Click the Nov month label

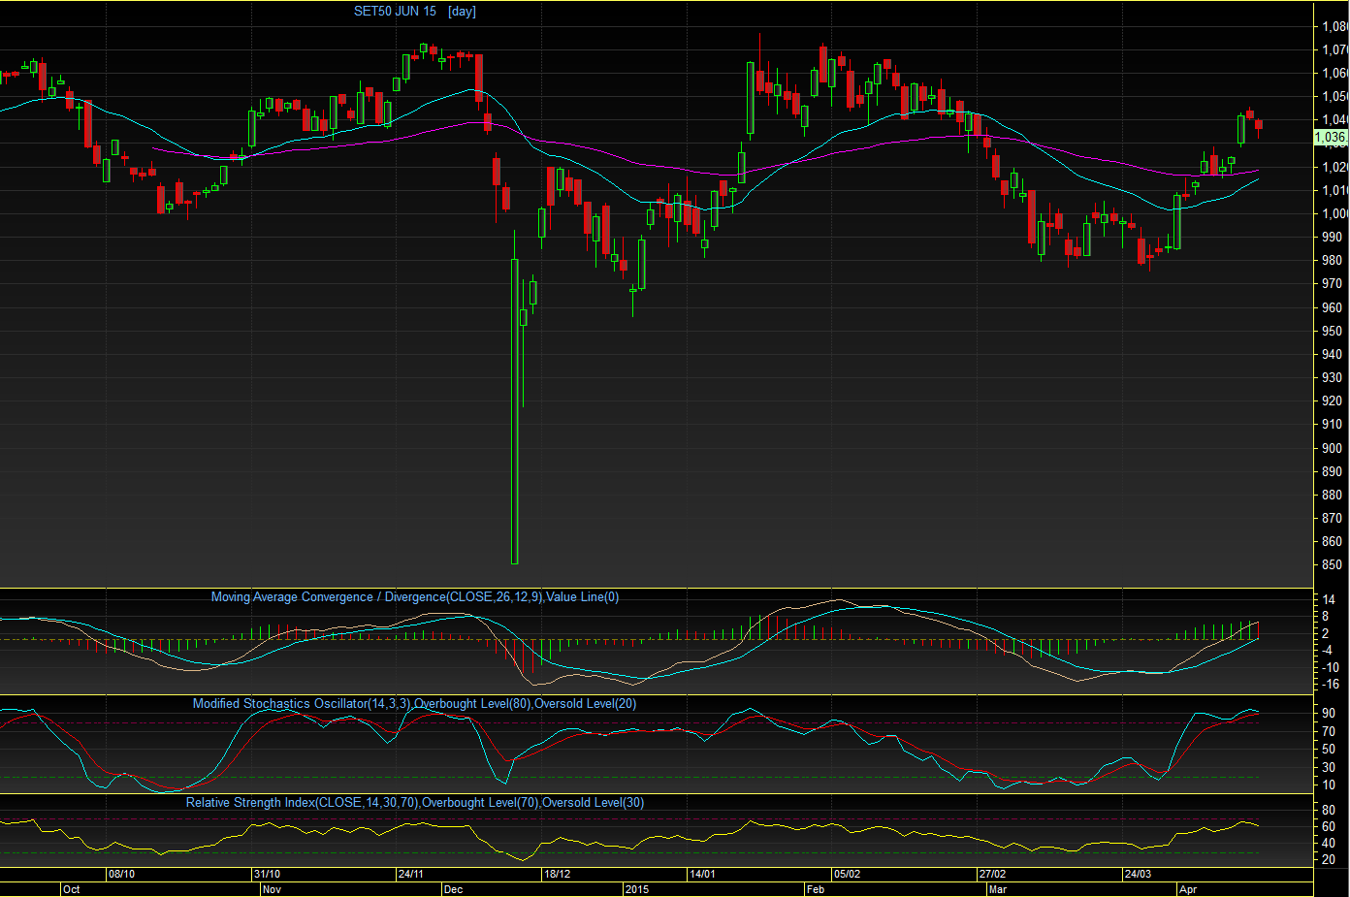click(272, 889)
